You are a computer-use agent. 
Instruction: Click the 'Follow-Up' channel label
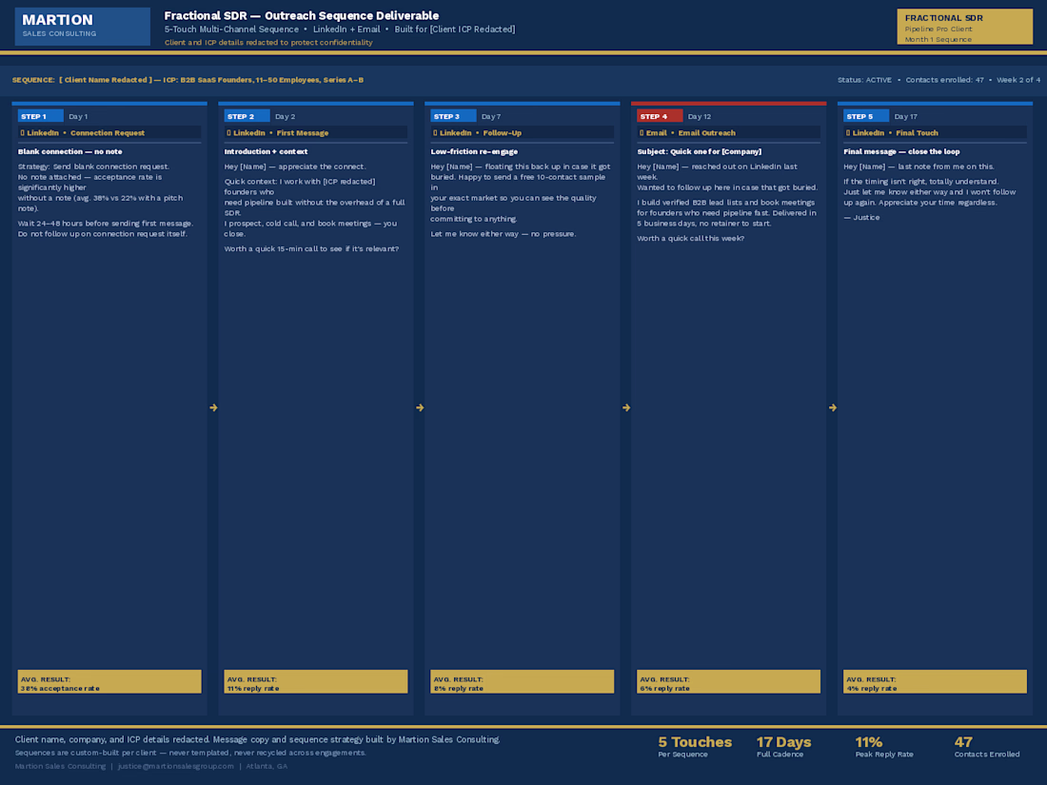[x=503, y=133]
